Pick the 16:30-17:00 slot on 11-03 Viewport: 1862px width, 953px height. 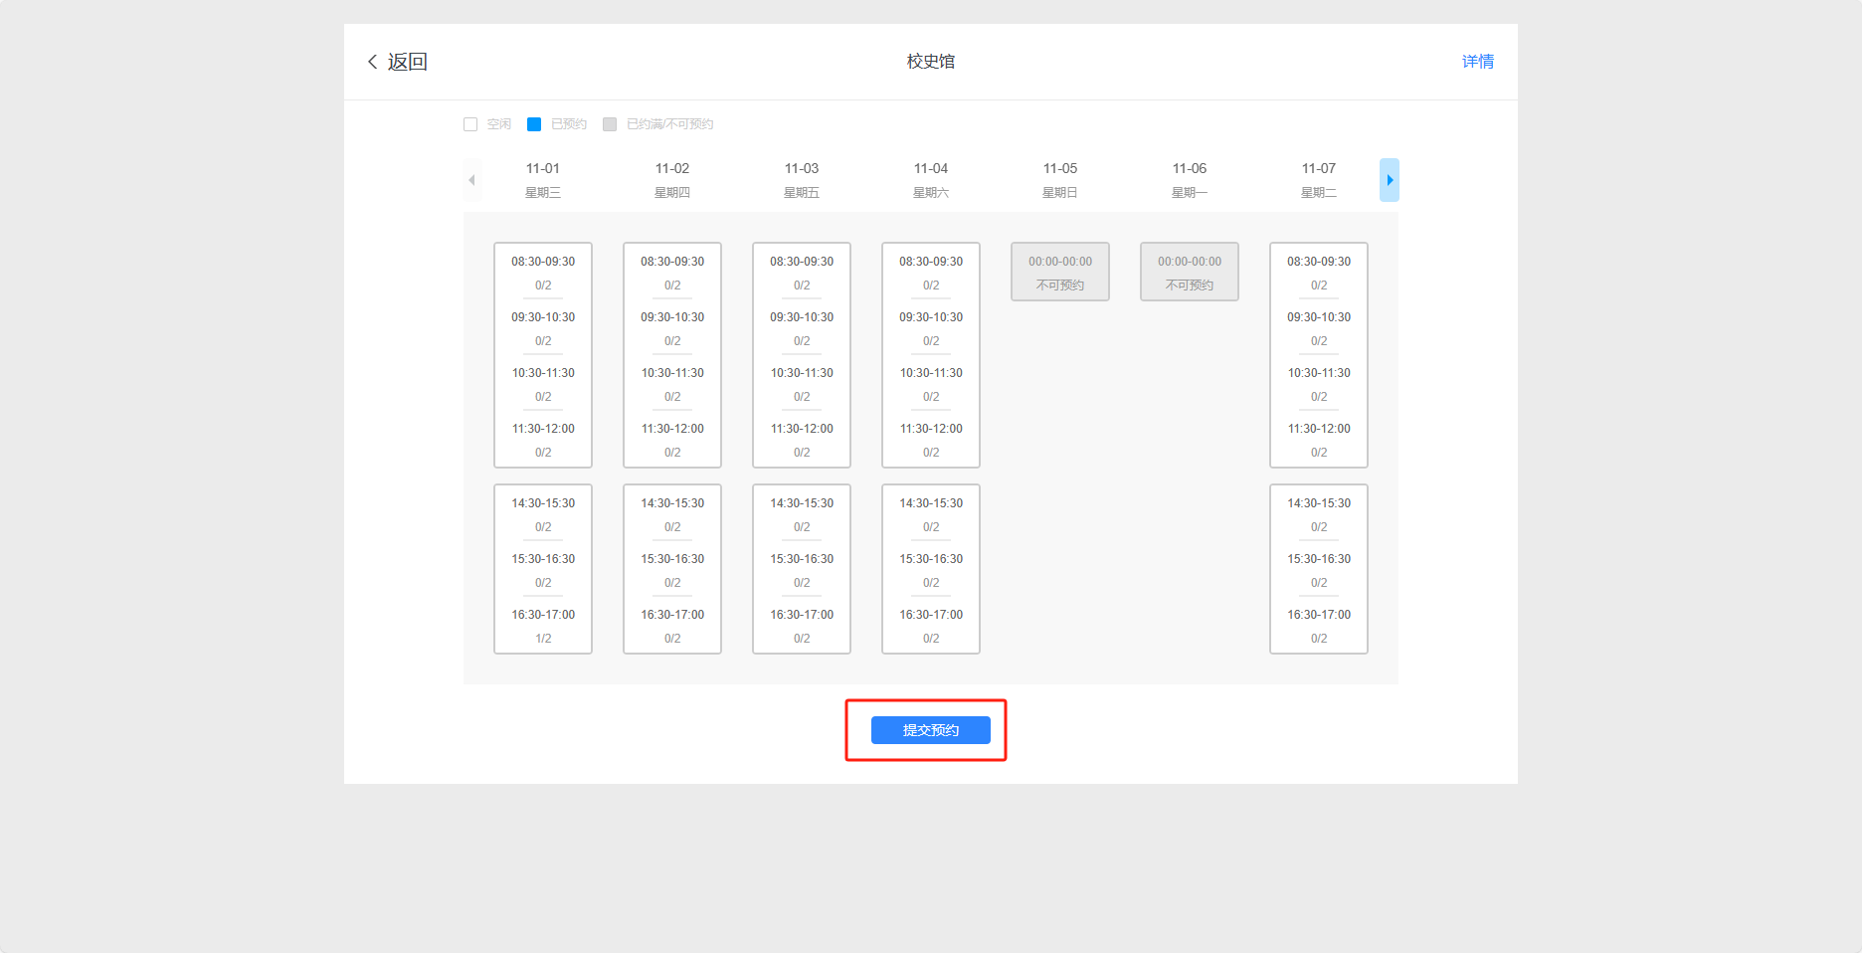point(802,626)
